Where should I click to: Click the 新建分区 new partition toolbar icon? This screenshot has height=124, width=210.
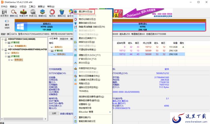pos(43,13)
